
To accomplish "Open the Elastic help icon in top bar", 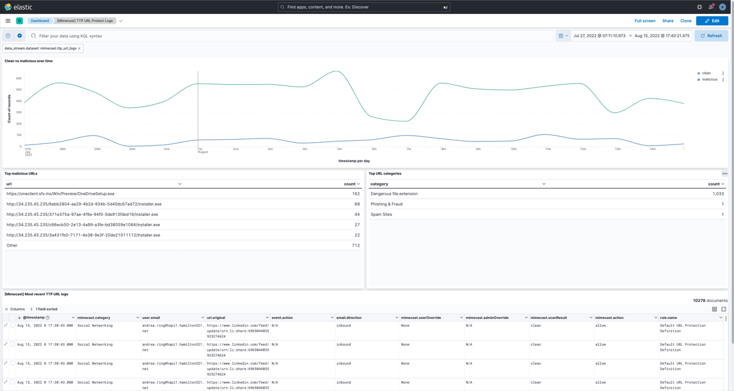I will pos(700,7).
